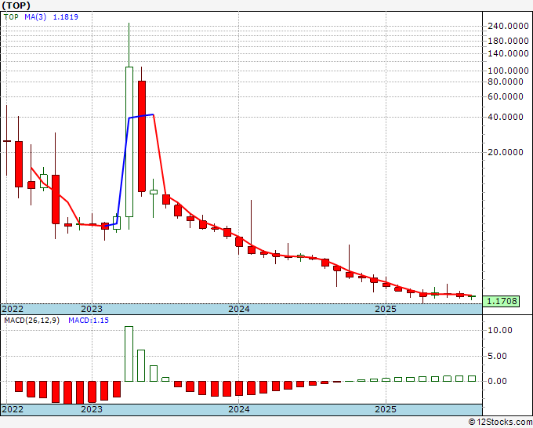Screen dimensions: 533x428
Task: Click the TOP ticker legend label
Action: click(11, 17)
